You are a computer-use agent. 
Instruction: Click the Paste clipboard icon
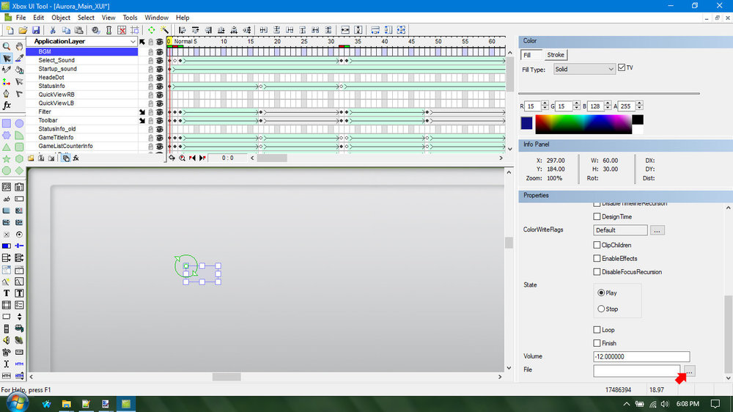click(x=79, y=30)
